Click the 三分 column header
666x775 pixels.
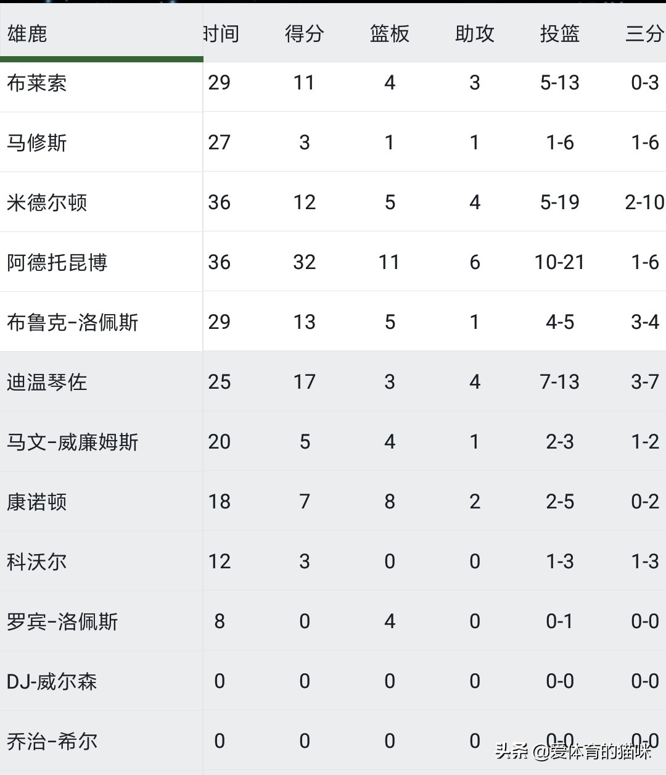(x=644, y=33)
